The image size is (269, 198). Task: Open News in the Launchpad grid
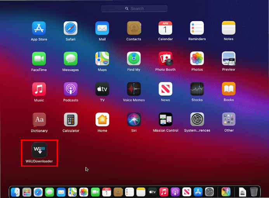coord(165,89)
